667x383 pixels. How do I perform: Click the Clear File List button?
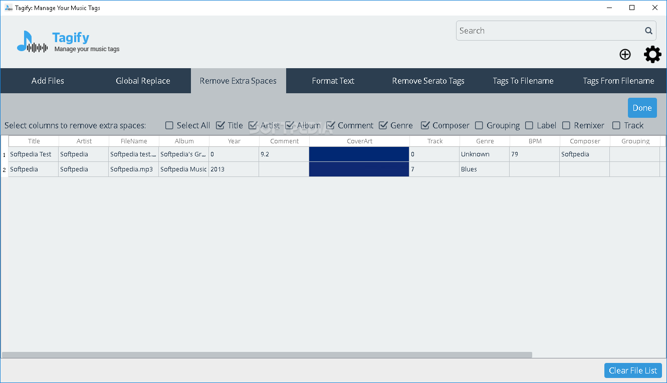point(633,370)
